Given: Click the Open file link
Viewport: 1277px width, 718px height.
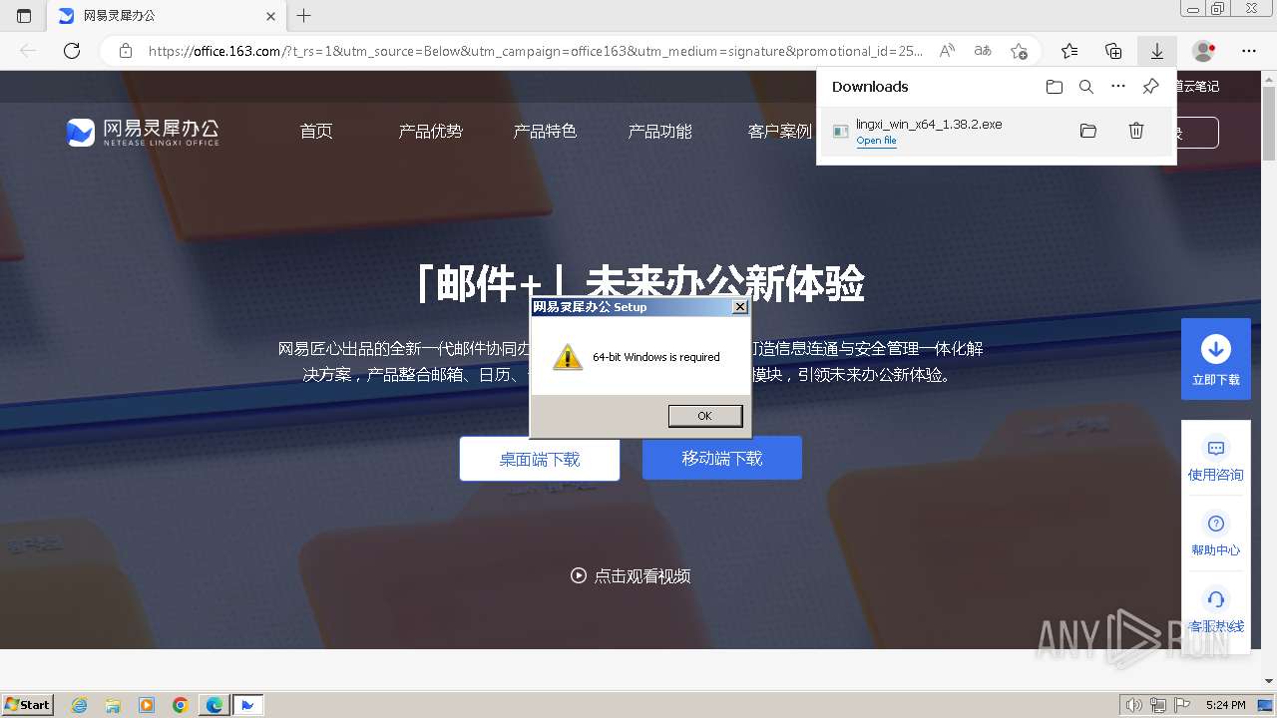Looking at the screenshot, I should coord(876,141).
